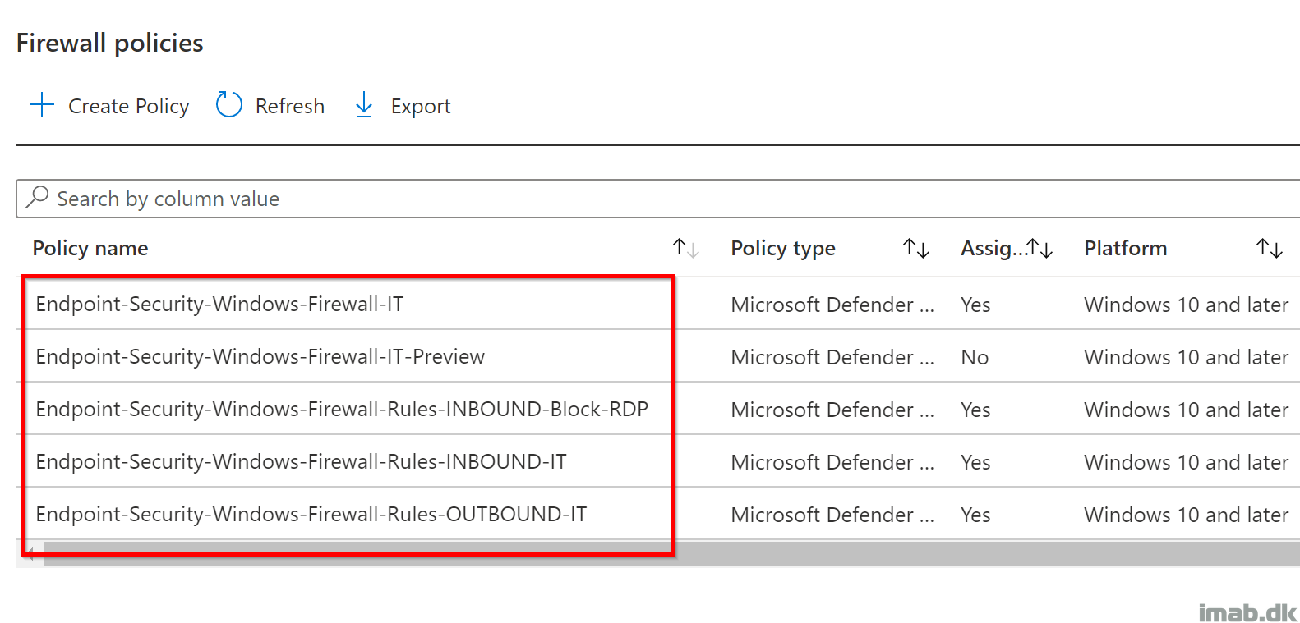The height and width of the screenshot is (623, 1300).
Task: Sort by Policy type arrows icon
Action: (x=915, y=248)
